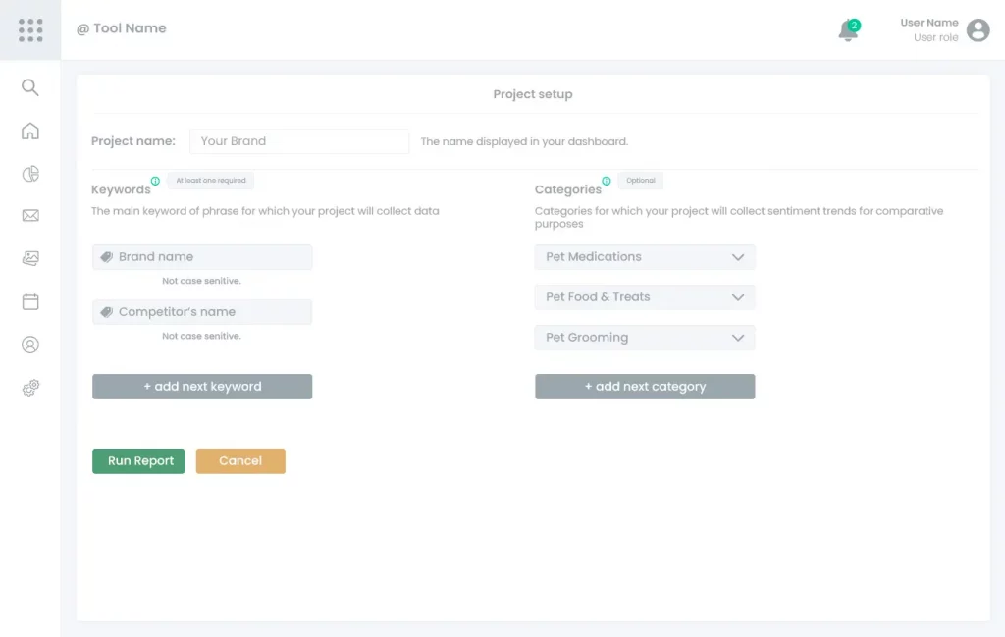Expand the Pet Medications dropdown

tap(645, 257)
